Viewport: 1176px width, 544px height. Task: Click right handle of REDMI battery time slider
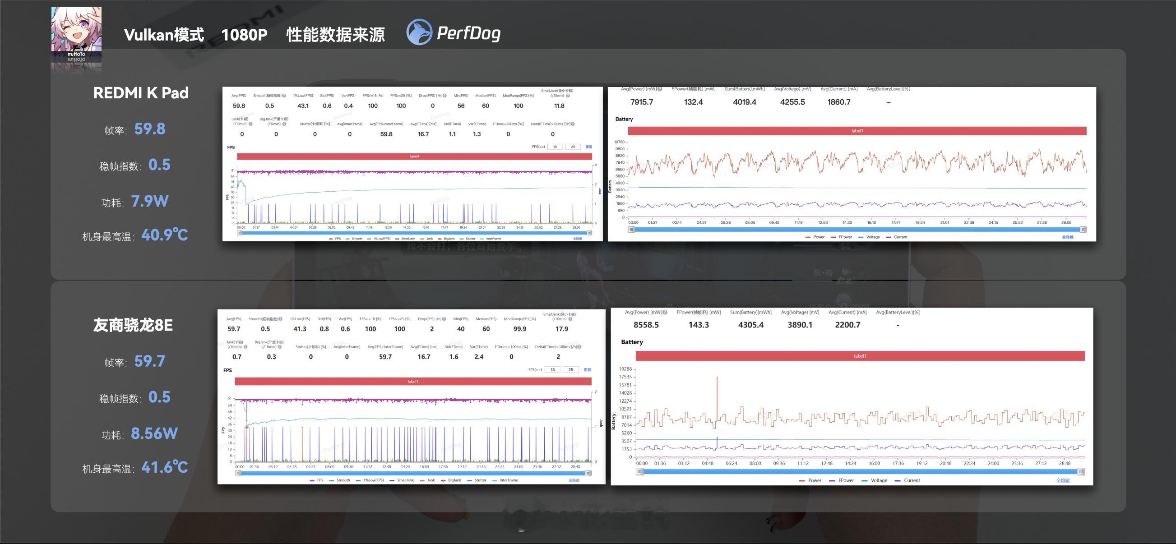click(x=1083, y=230)
